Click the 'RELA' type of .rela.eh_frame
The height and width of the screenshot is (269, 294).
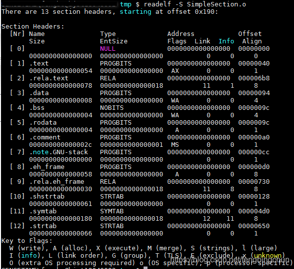pyautogui.click(x=108, y=181)
